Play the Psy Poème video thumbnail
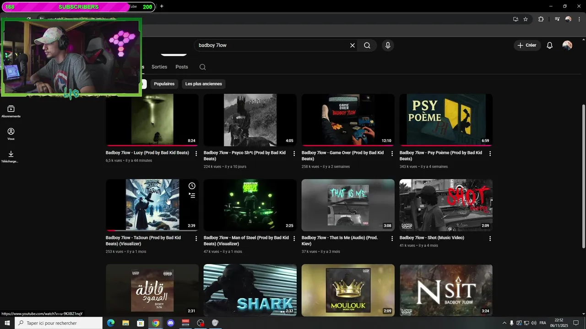Viewport: 586px width, 329px height. click(x=446, y=120)
